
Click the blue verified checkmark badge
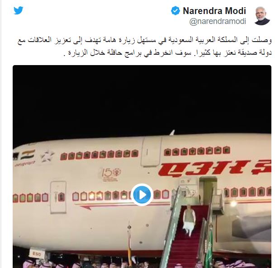175,11
